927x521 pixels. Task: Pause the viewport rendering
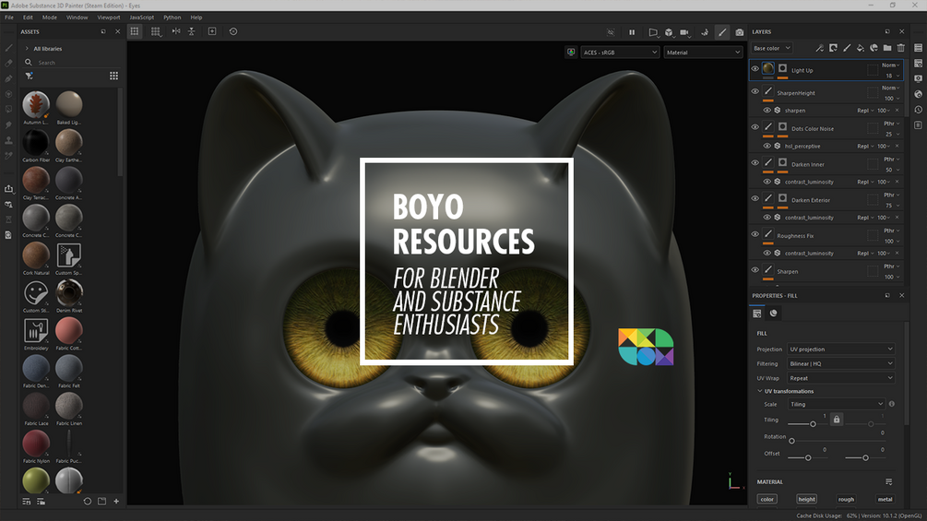632,32
